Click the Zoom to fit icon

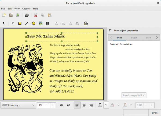[77, 23]
